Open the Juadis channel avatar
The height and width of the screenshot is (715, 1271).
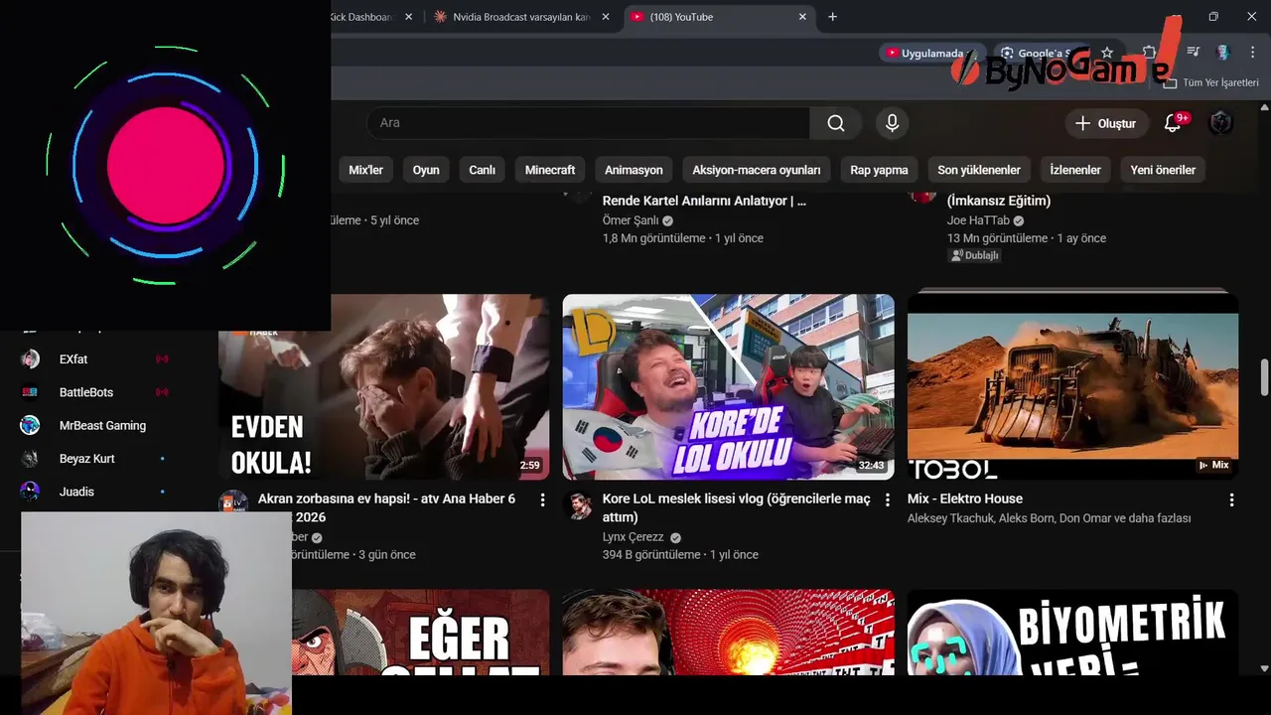point(30,492)
